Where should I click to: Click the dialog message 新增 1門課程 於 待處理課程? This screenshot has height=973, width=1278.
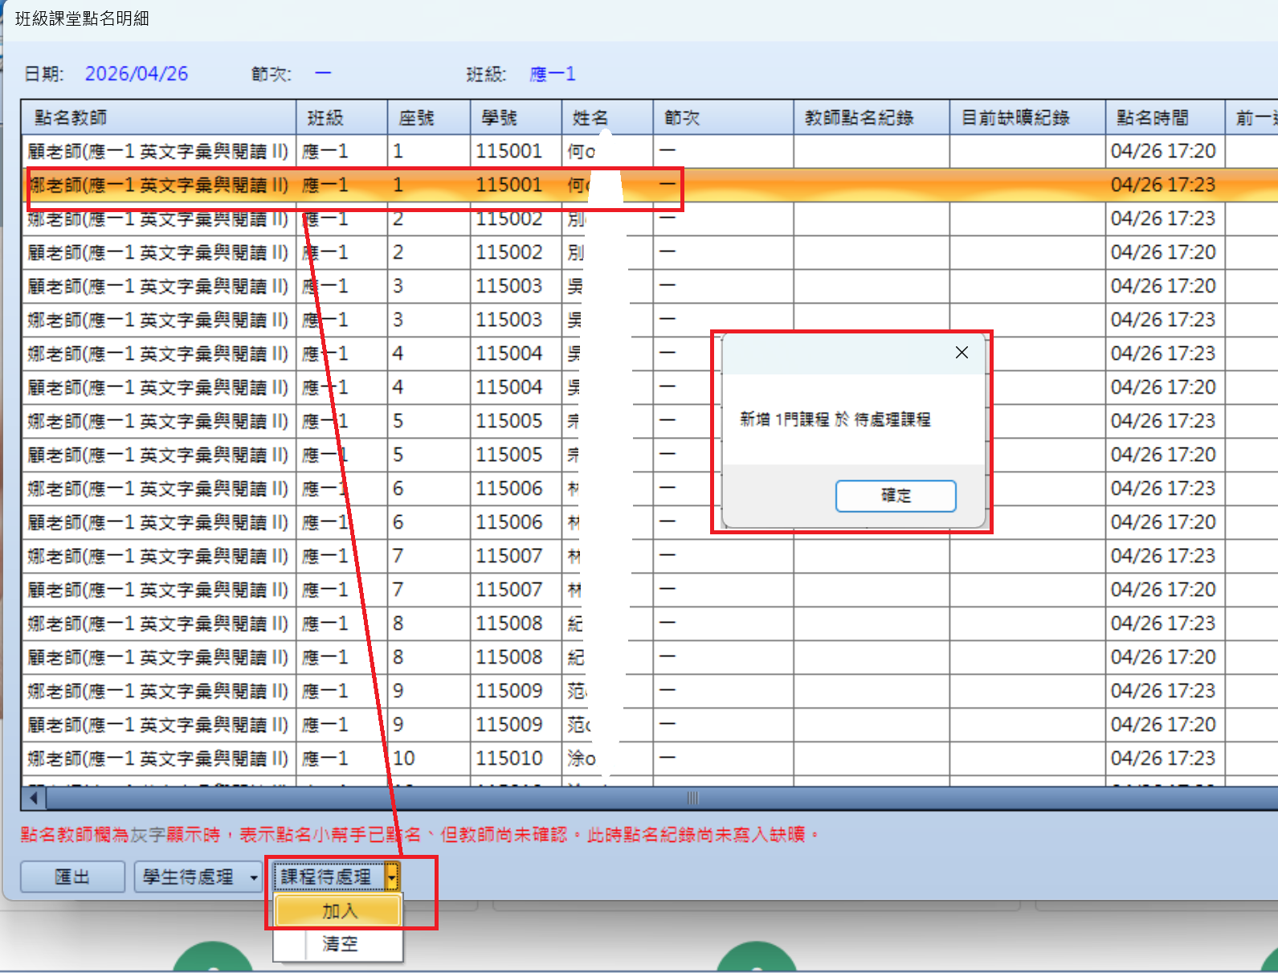(x=835, y=419)
